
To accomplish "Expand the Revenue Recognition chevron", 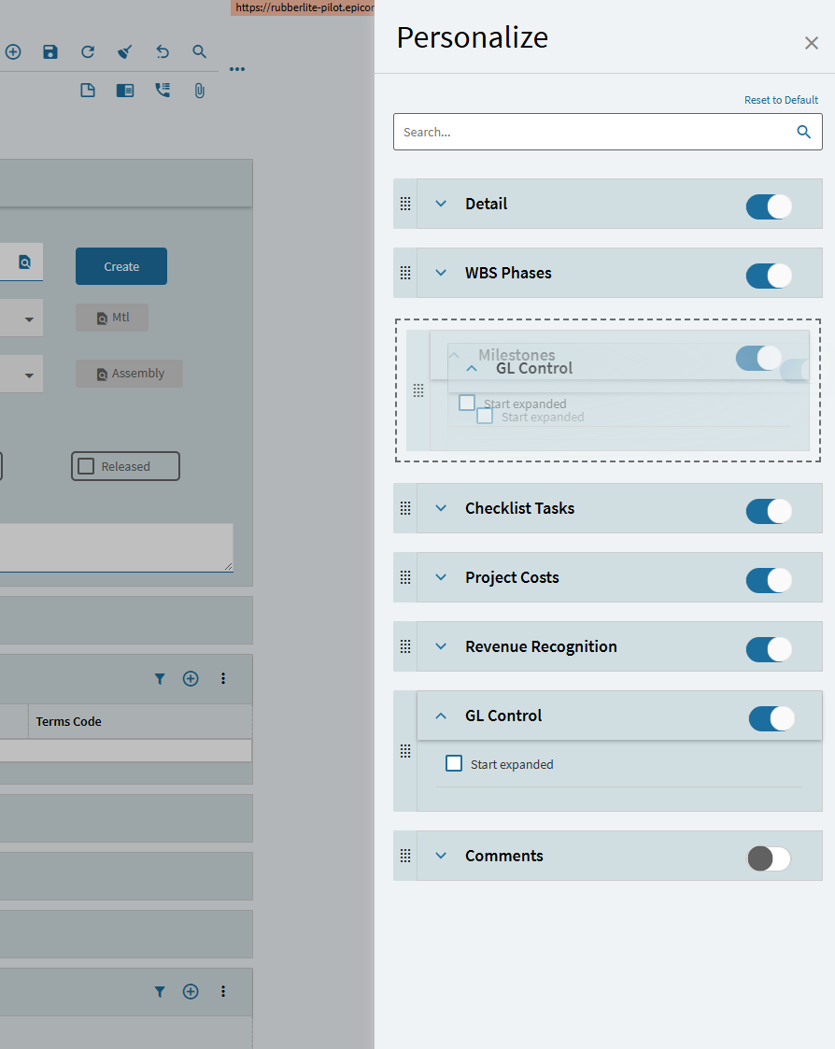I will [x=441, y=646].
